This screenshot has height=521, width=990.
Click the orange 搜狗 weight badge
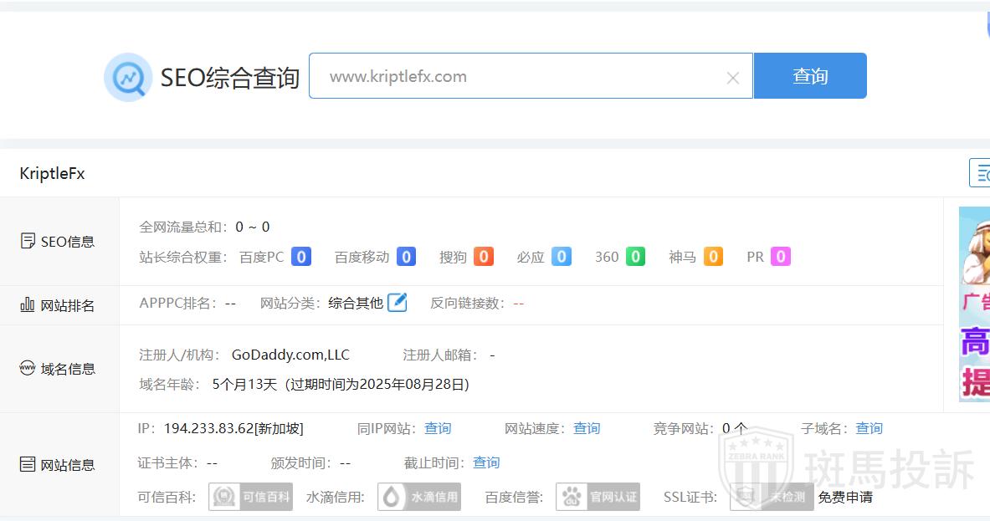pos(483,257)
